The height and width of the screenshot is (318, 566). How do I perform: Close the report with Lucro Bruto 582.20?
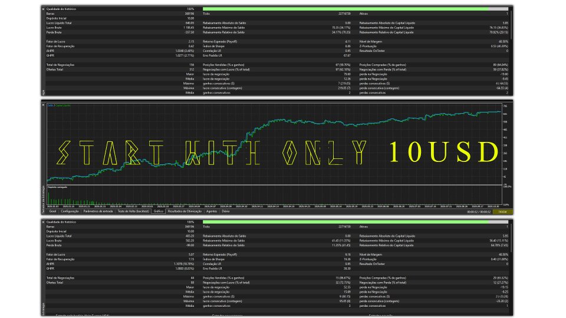43,222
